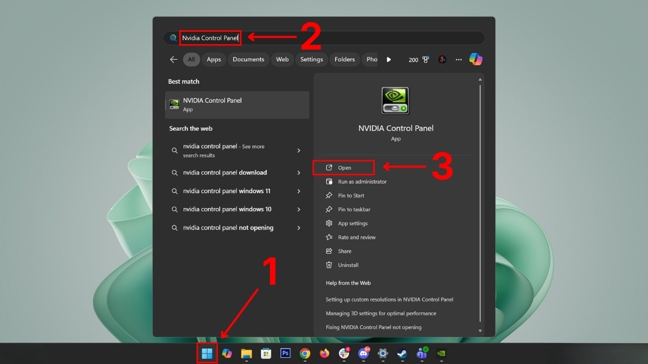Image resolution: width=648 pixels, height=364 pixels.
Task: Select NVIDIA Control Panel best match result
Action: click(x=237, y=105)
